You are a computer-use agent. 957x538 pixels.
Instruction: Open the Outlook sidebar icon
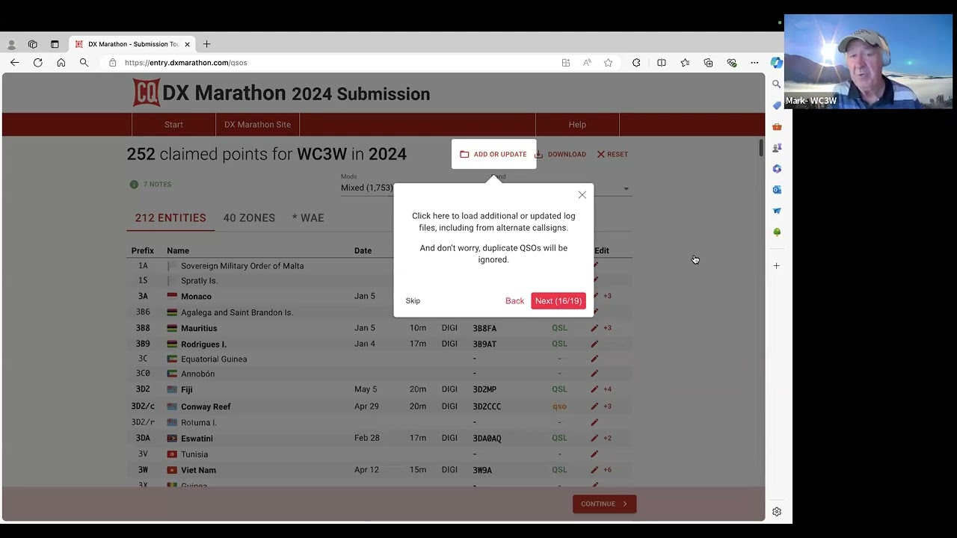777,190
